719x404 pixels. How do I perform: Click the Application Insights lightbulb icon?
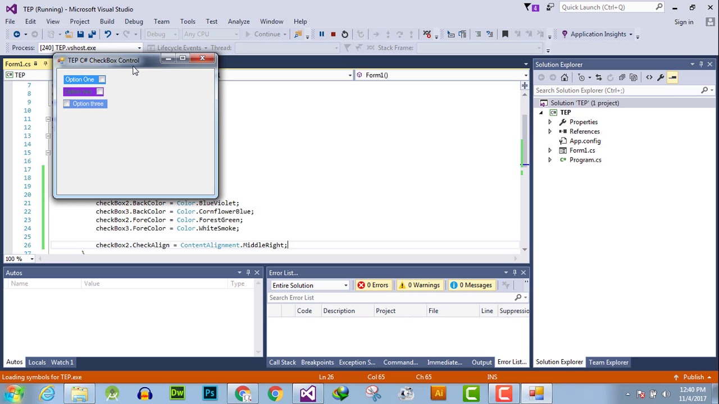[x=565, y=34]
